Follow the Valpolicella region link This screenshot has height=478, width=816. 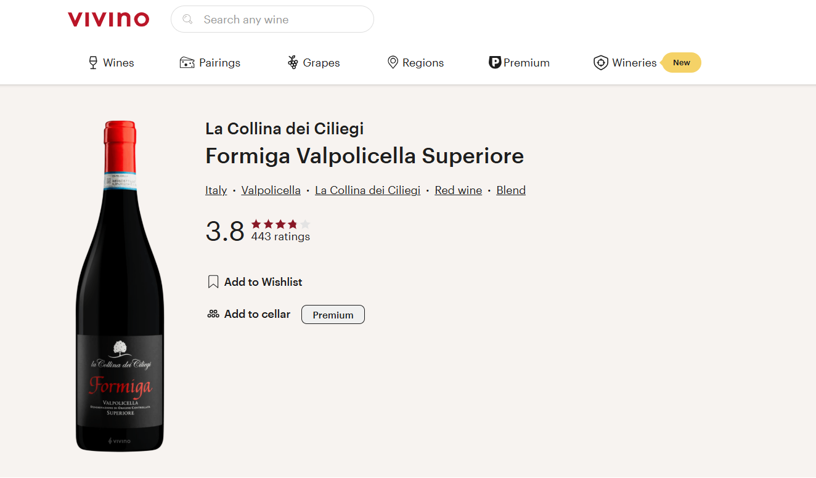[271, 190]
